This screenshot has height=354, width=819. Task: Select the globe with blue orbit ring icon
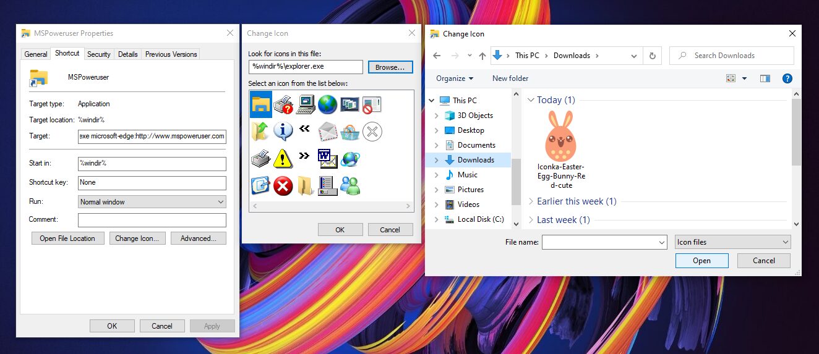[x=349, y=159]
